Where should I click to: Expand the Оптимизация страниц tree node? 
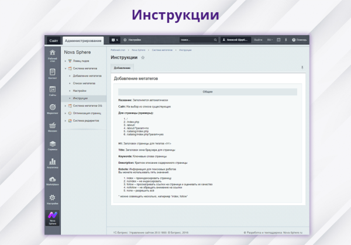pos(66,113)
